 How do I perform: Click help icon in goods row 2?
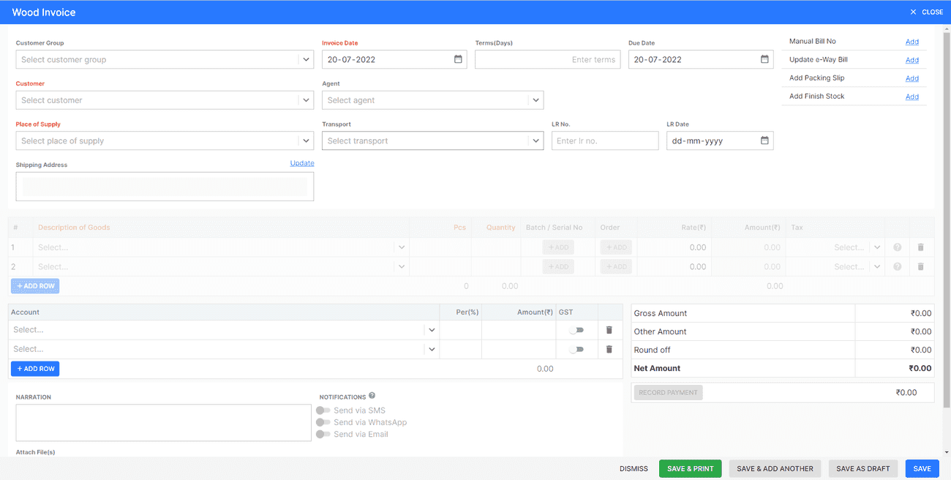point(898,267)
